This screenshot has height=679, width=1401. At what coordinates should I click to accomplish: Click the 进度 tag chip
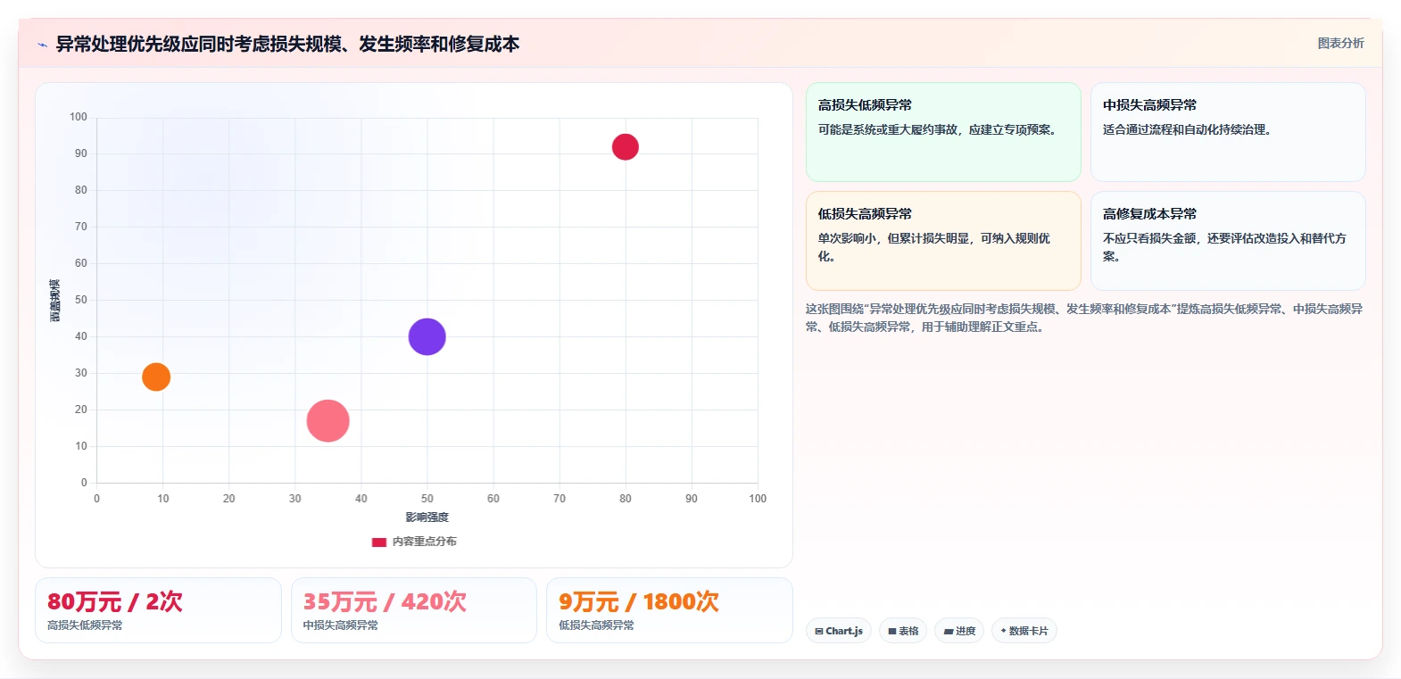(x=959, y=631)
